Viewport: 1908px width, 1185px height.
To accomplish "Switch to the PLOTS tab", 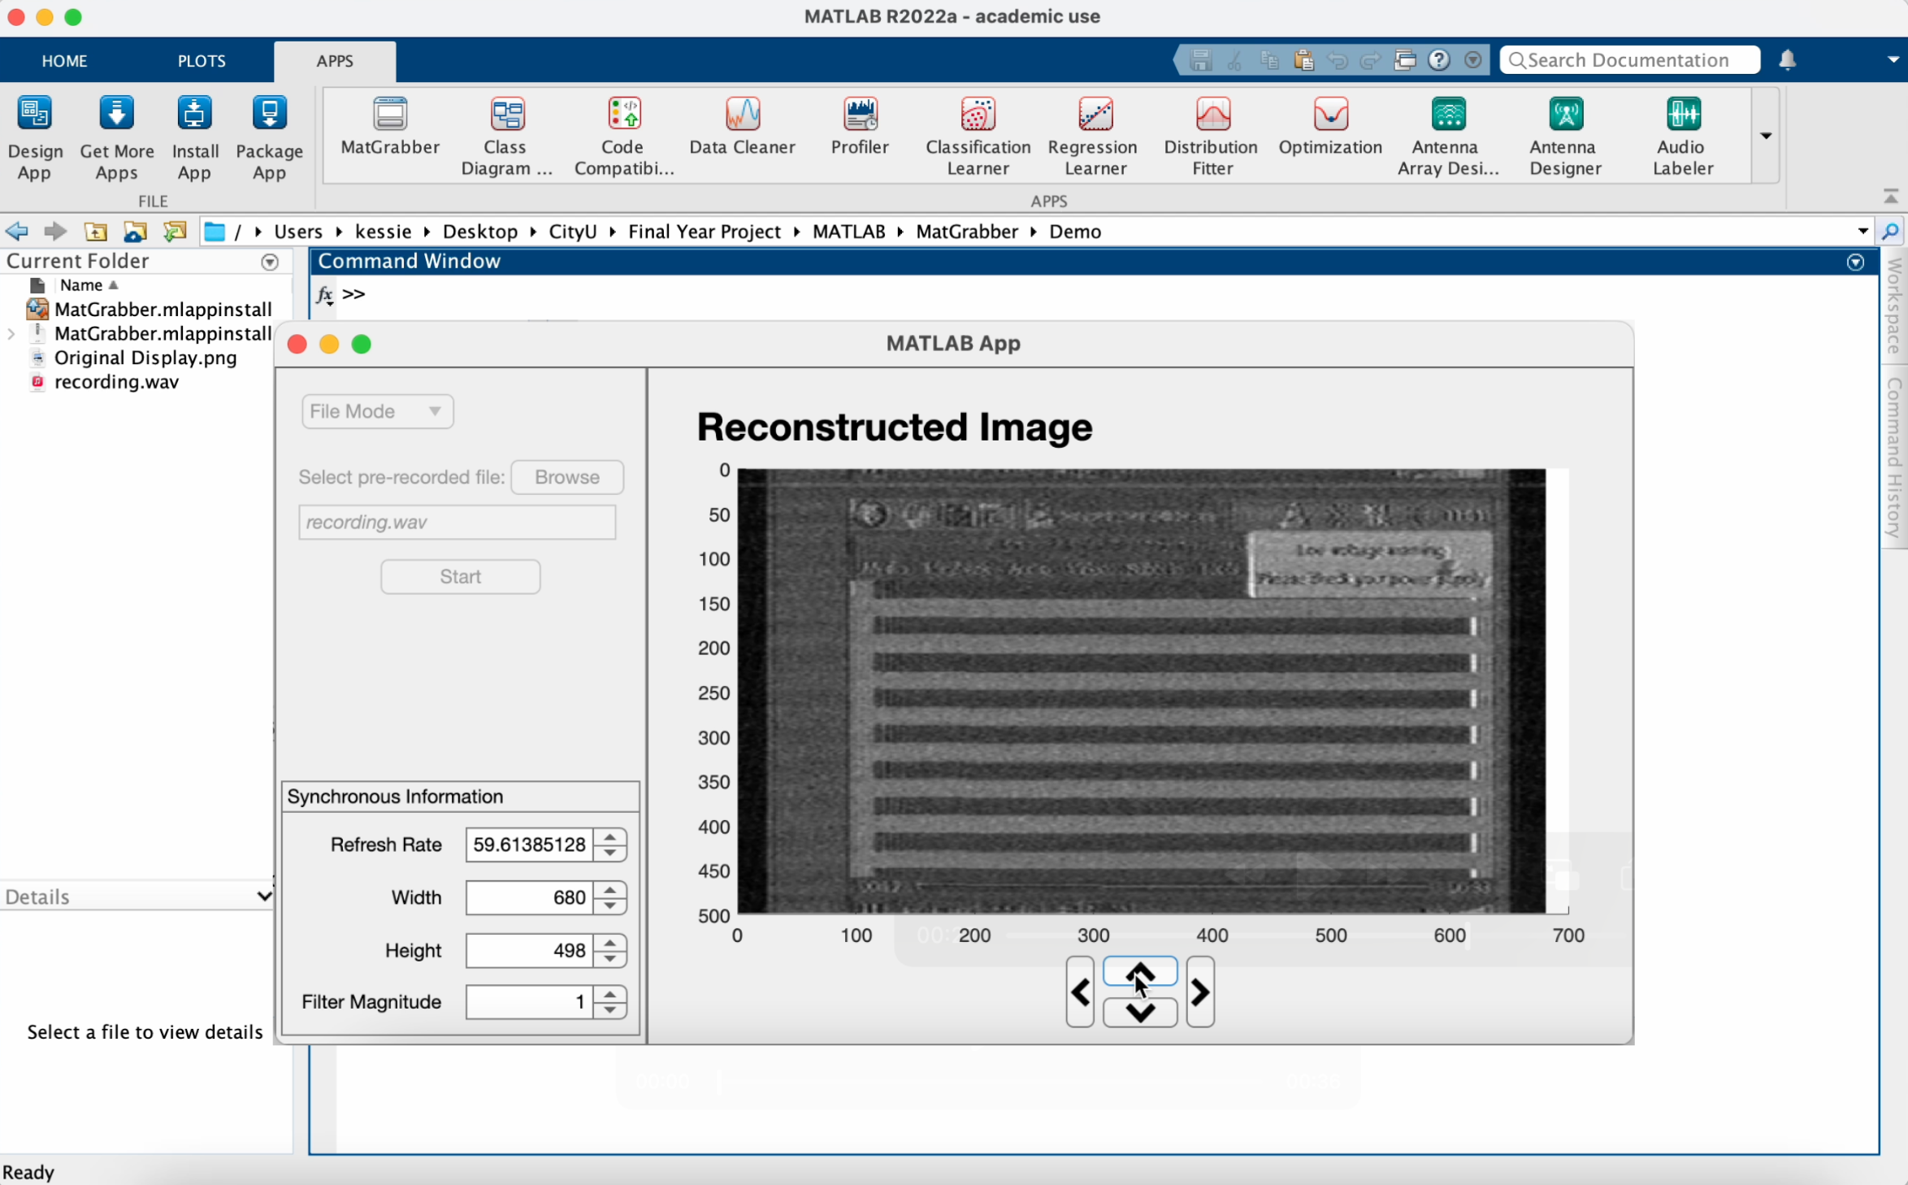I will 202,61.
